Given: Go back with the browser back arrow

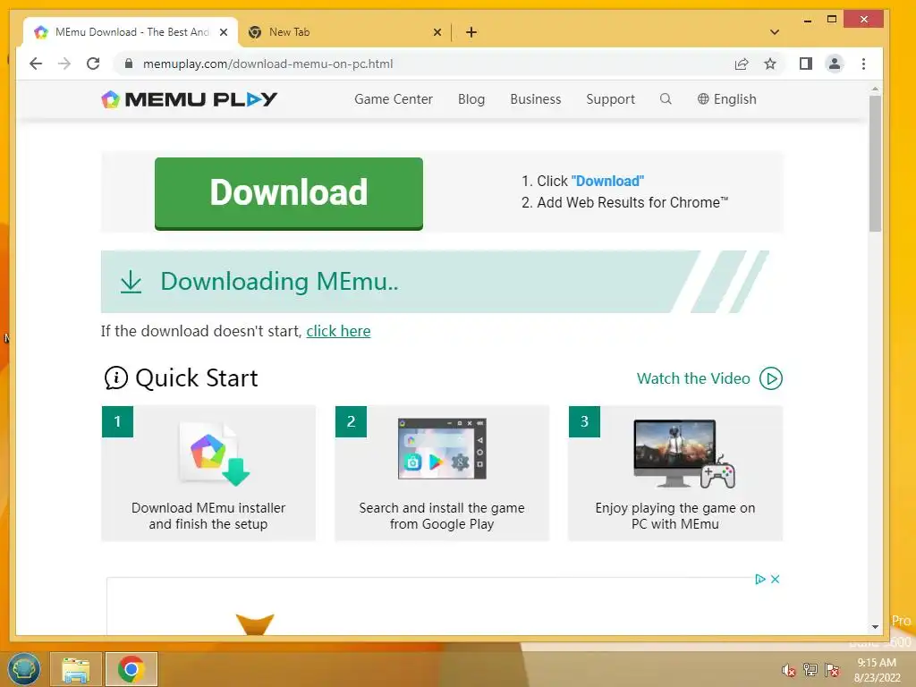Looking at the screenshot, I should [x=36, y=64].
